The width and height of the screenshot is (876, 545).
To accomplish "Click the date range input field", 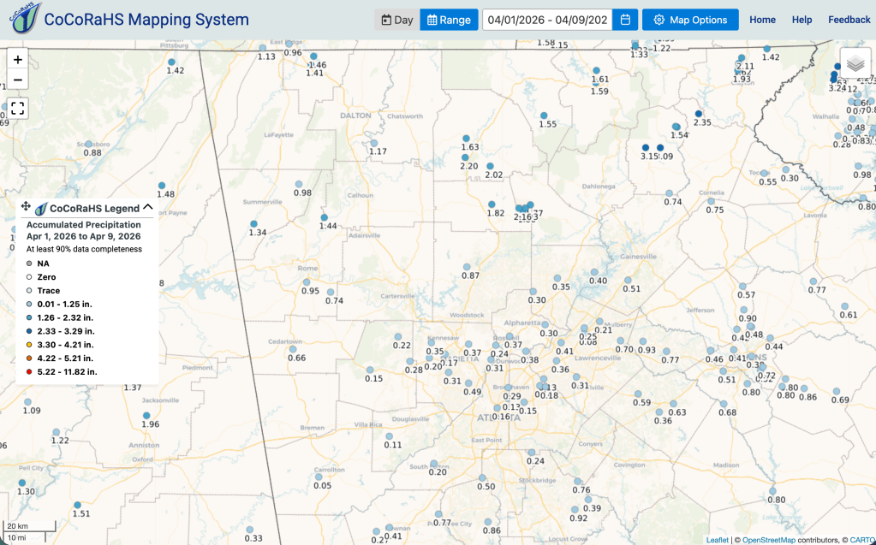I will pos(546,20).
